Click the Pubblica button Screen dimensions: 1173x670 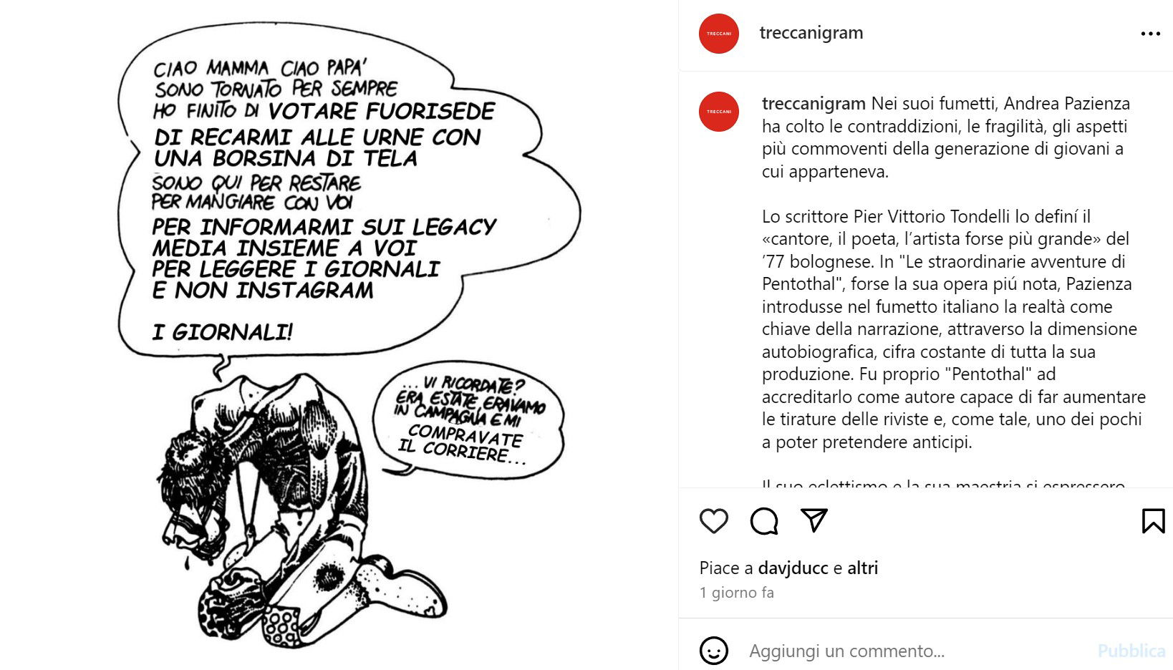point(1131,651)
